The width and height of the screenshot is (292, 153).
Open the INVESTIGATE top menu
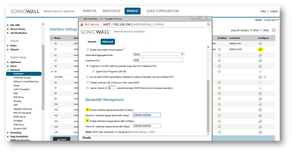(x=111, y=11)
